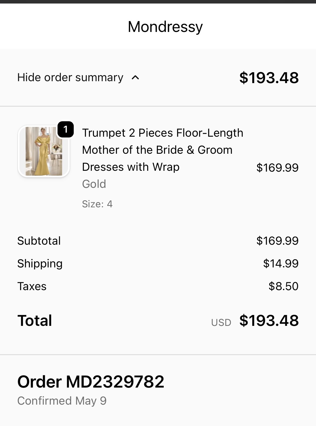Click the bold Total label
This screenshot has width=316, height=426.
[35, 320]
